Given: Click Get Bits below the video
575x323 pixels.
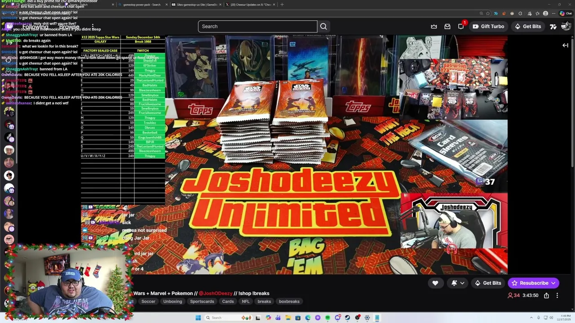Looking at the screenshot, I should tap(488, 283).
